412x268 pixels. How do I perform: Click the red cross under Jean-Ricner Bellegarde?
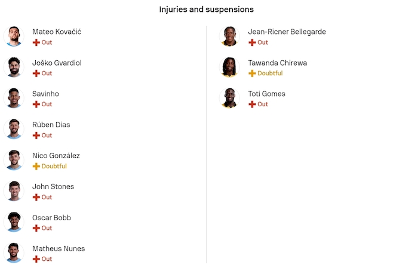click(252, 42)
